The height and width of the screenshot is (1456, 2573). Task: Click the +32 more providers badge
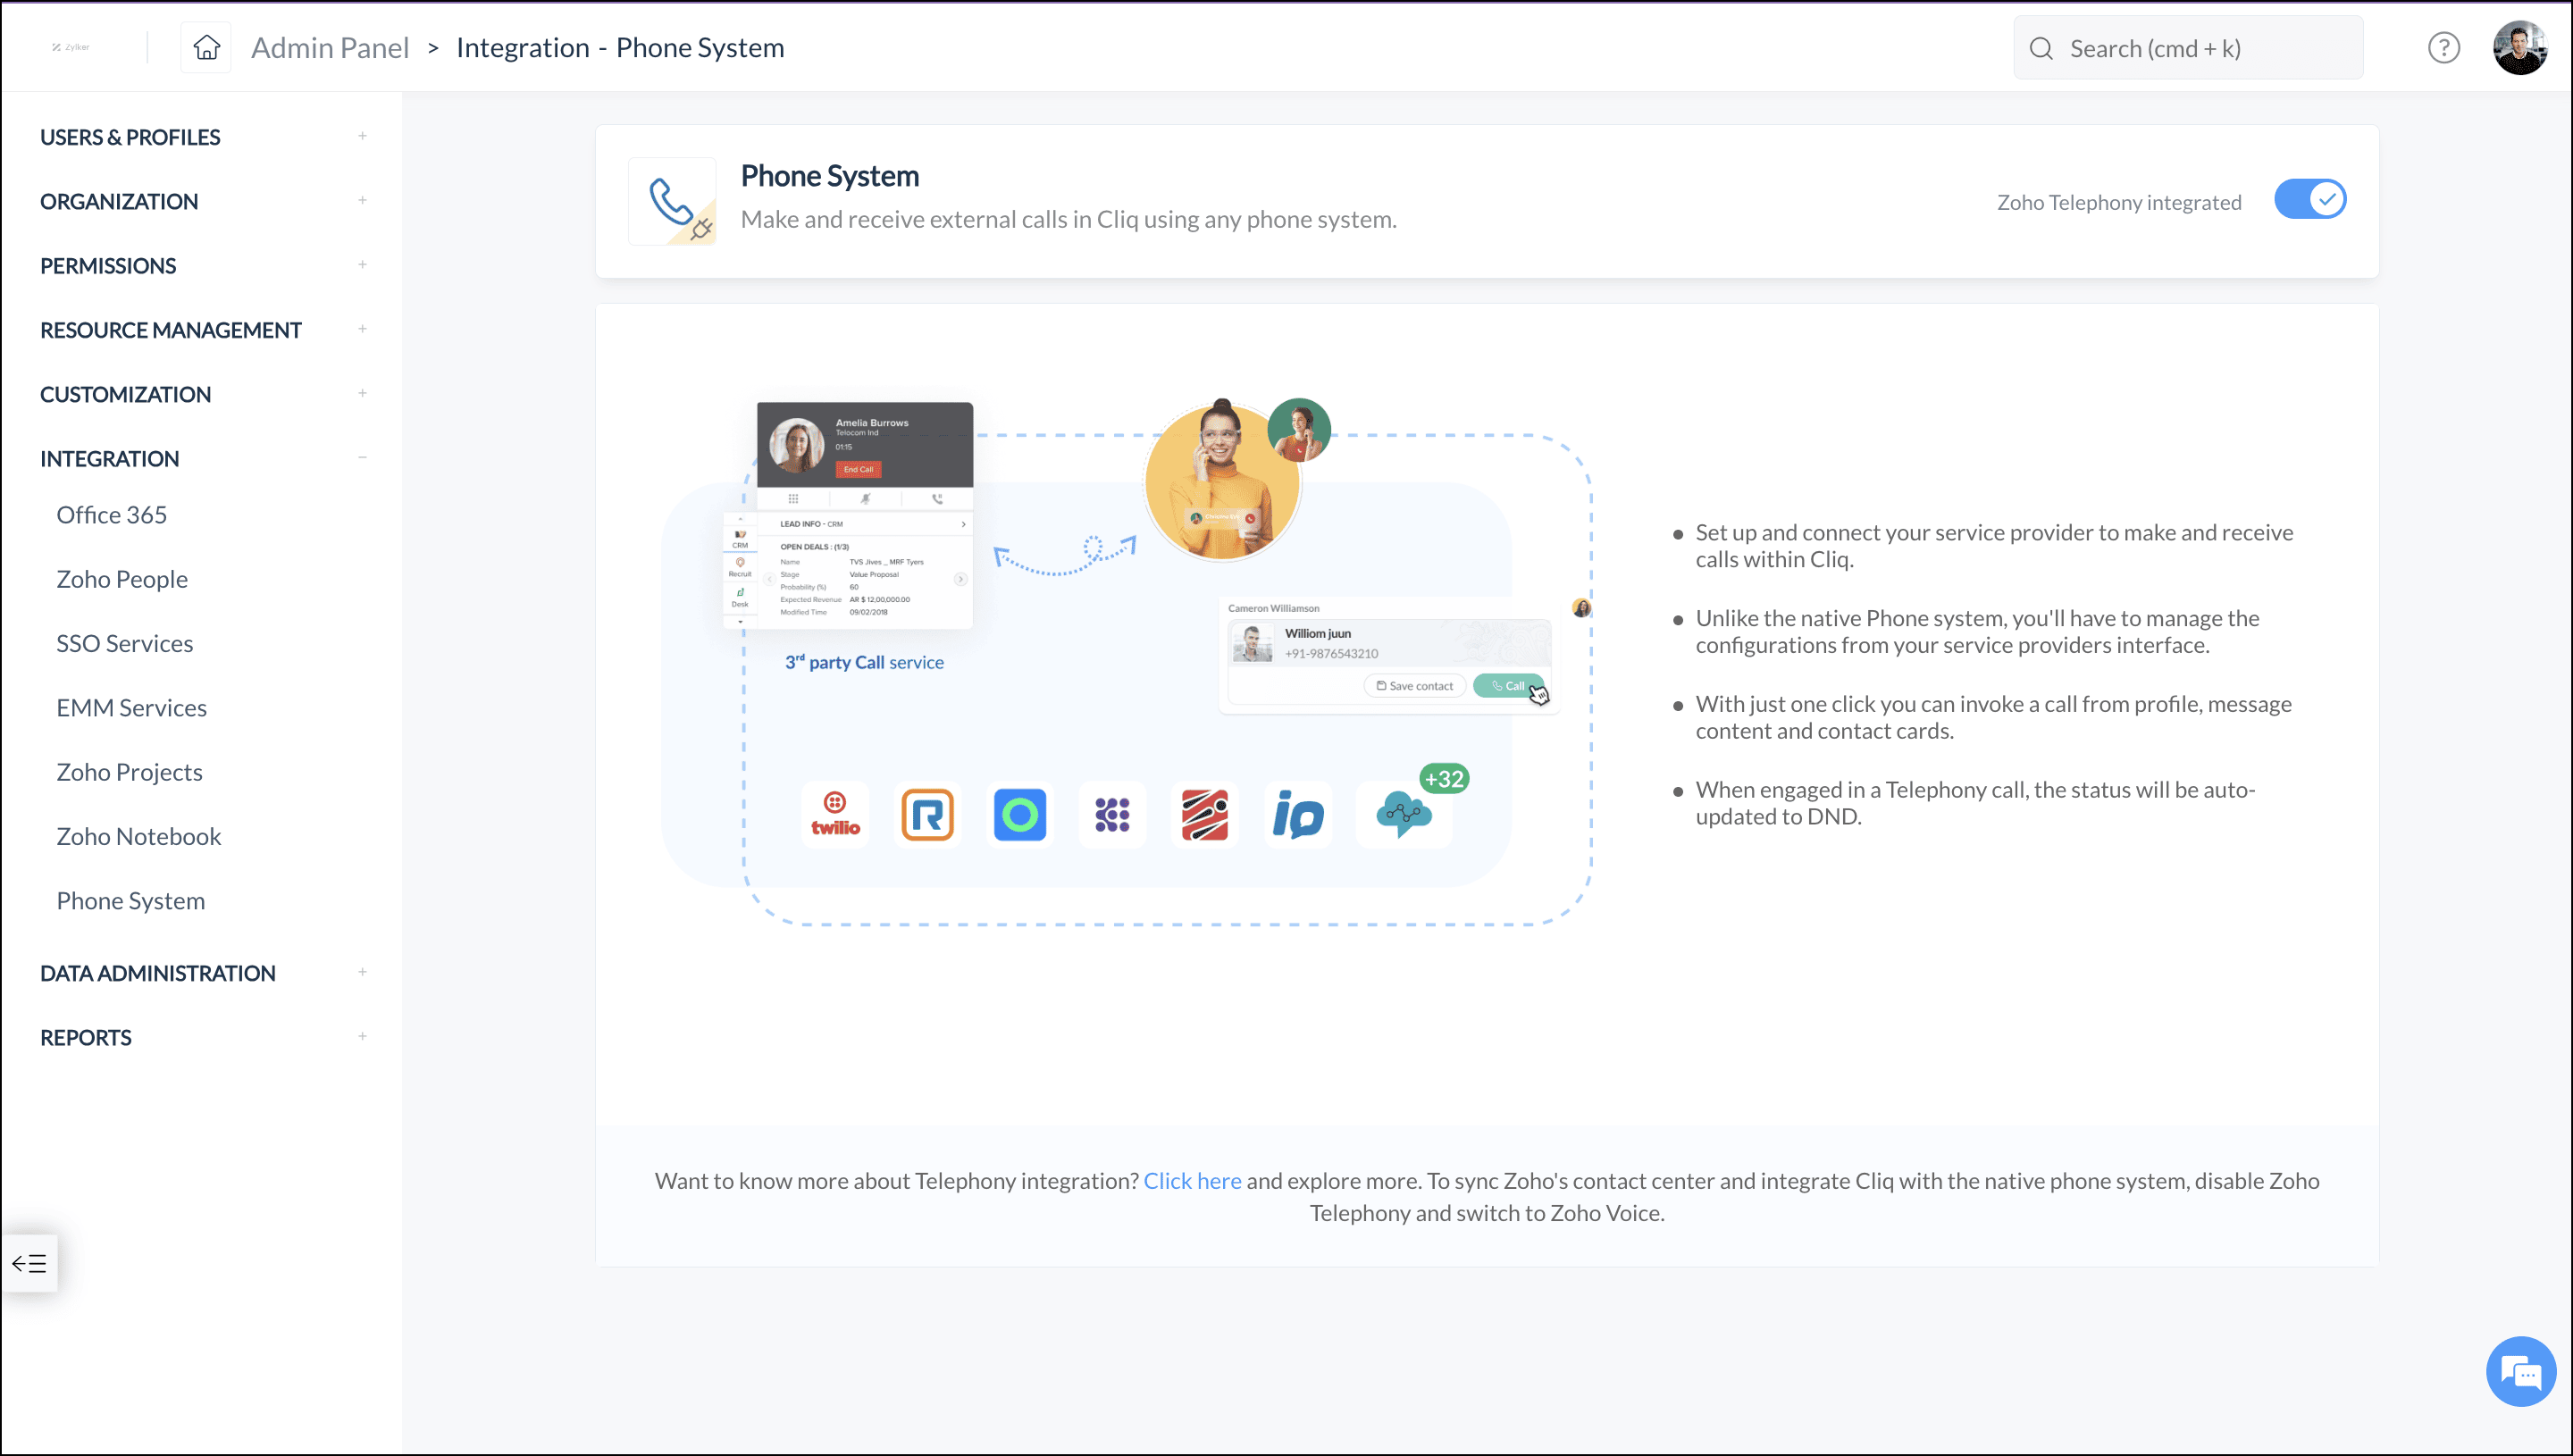click(x=1444, y=778)
